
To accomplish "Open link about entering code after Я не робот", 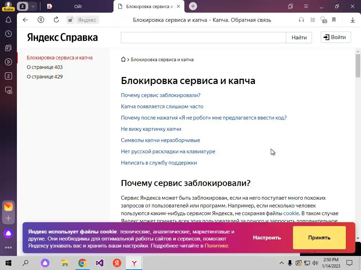I will tap(204, 117).
